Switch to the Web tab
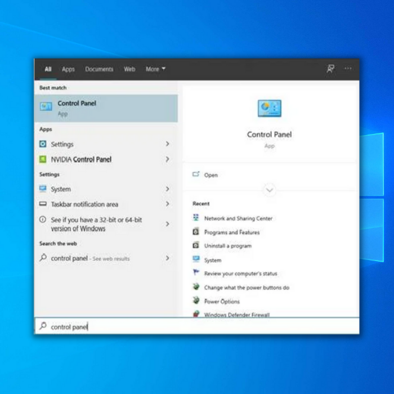This screenshot has height=394, width=394. click(x=129, y=69)
